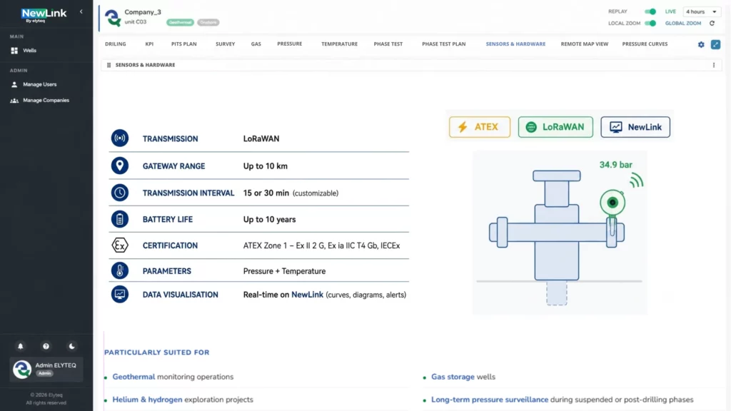Click the 'Particularly Suited For' heading

(156, 352)
